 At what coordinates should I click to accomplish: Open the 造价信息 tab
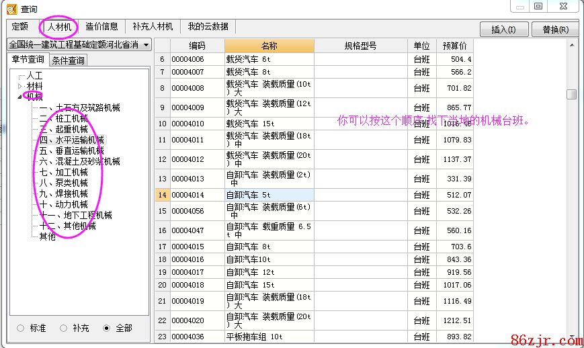coord(101,27)
